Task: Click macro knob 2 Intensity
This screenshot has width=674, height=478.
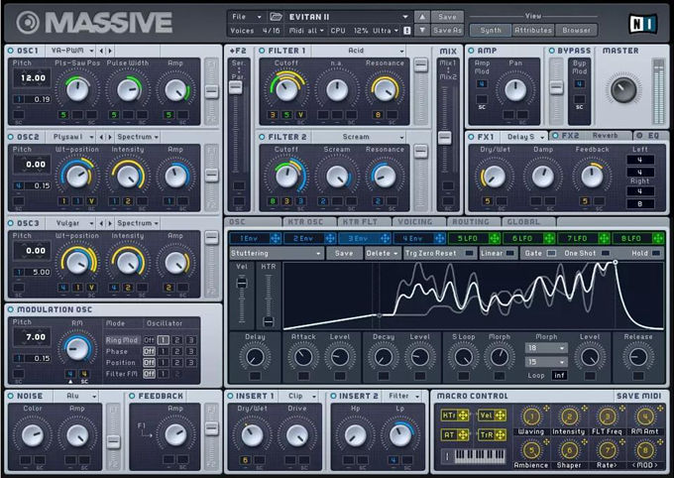Action: coord(569,417)
